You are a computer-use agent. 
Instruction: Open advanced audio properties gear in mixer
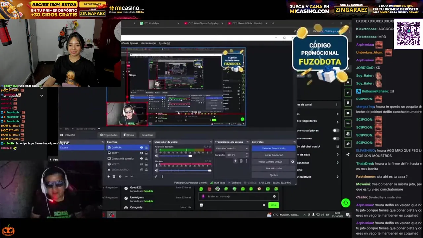pyautogui.click(x=156, y=176)
